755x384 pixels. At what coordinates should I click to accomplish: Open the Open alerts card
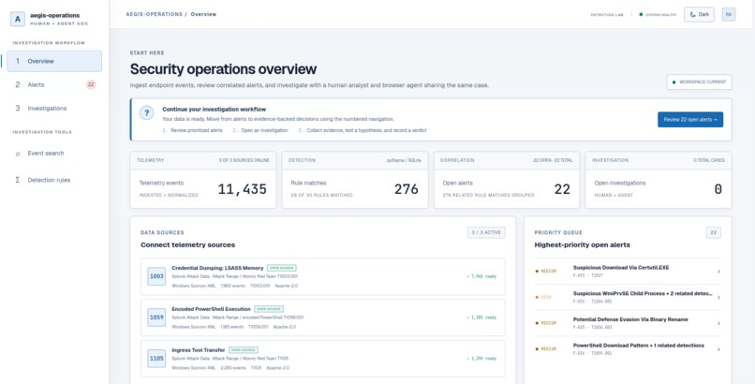point(507,180)
